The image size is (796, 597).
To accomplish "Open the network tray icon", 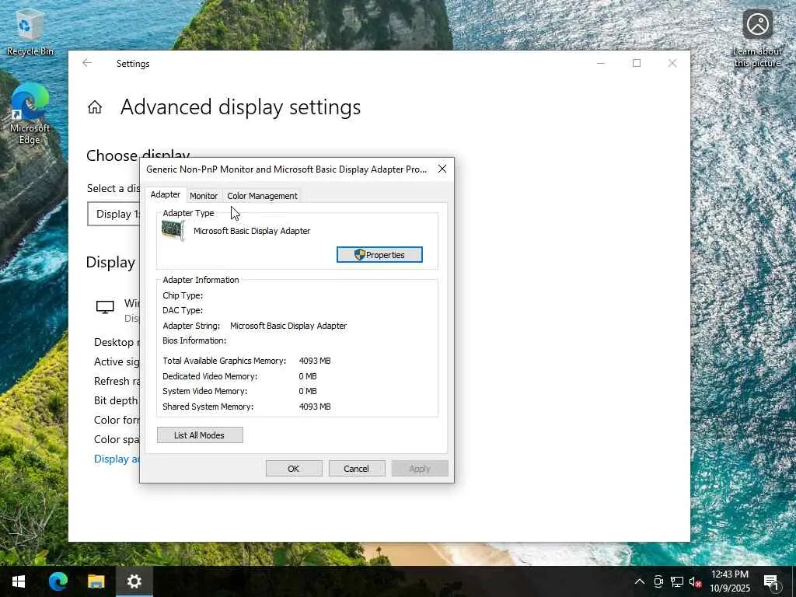I will click(677, 581).
